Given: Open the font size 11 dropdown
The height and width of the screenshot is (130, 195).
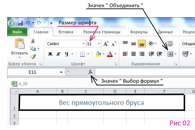Looking at the screenshot, I should [x=99, y=44].
